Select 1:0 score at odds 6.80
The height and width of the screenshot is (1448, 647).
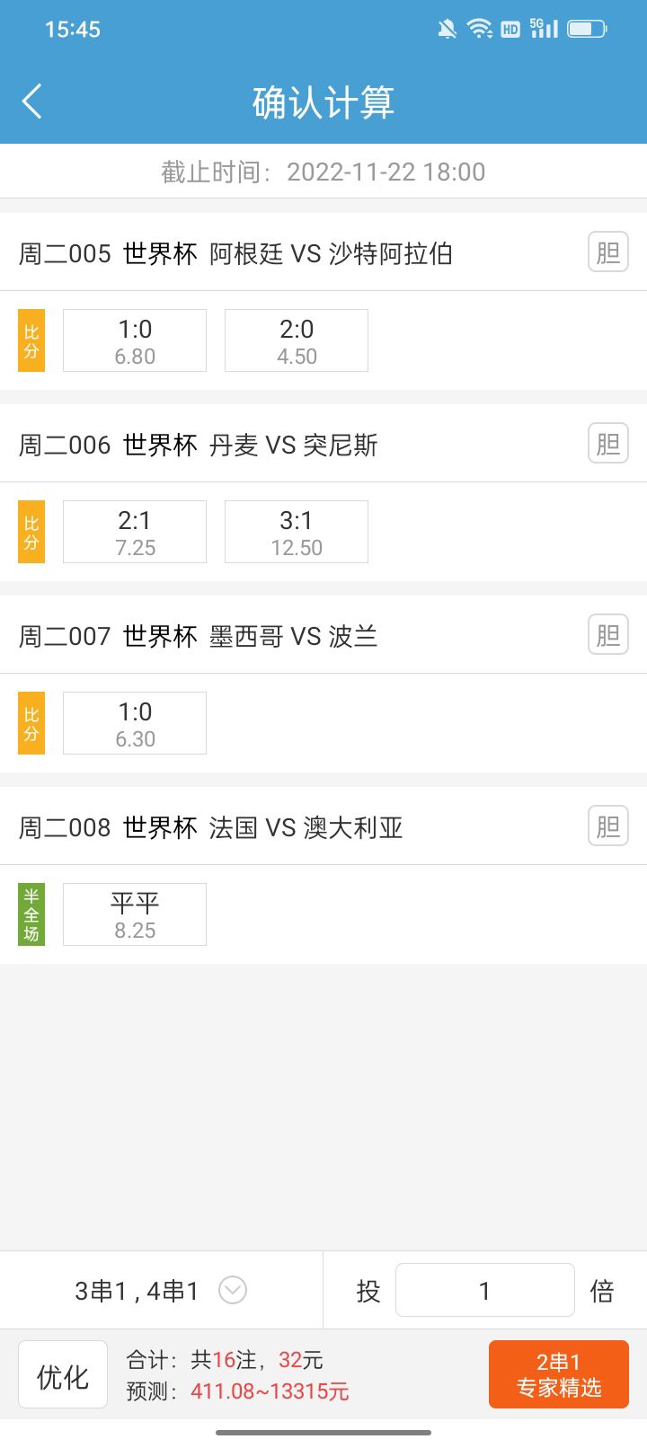(x=135, y=340)
